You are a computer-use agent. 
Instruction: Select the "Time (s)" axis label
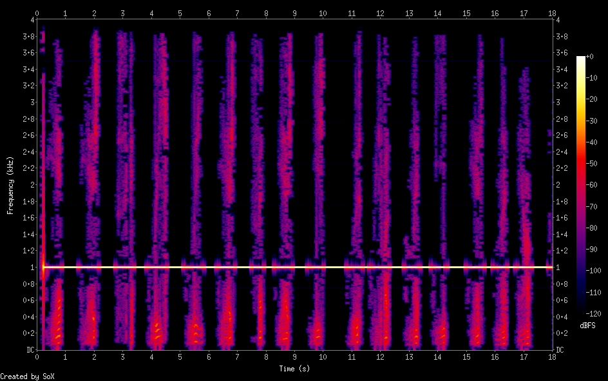(295, 369)
